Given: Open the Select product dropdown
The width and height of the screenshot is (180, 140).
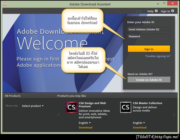Looking at the screenshot, I should pos(33,106).
